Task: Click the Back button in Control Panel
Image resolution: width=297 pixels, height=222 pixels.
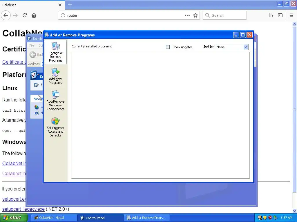Action: point(36,55)
